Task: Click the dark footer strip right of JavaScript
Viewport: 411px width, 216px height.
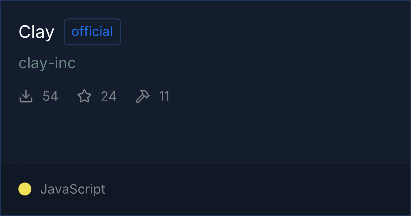Action: (252, 189)
